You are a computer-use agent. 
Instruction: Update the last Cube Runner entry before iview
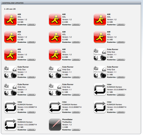[76, 95]
